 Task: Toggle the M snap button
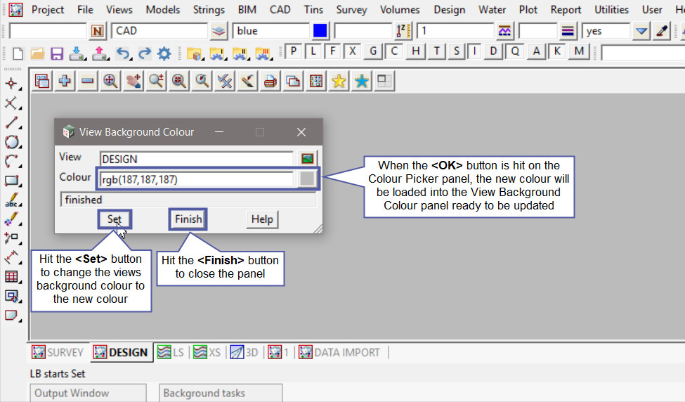tap(578, 51)
